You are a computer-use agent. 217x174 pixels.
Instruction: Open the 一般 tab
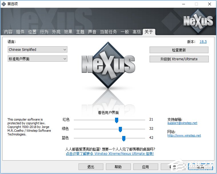pos(125,32)
